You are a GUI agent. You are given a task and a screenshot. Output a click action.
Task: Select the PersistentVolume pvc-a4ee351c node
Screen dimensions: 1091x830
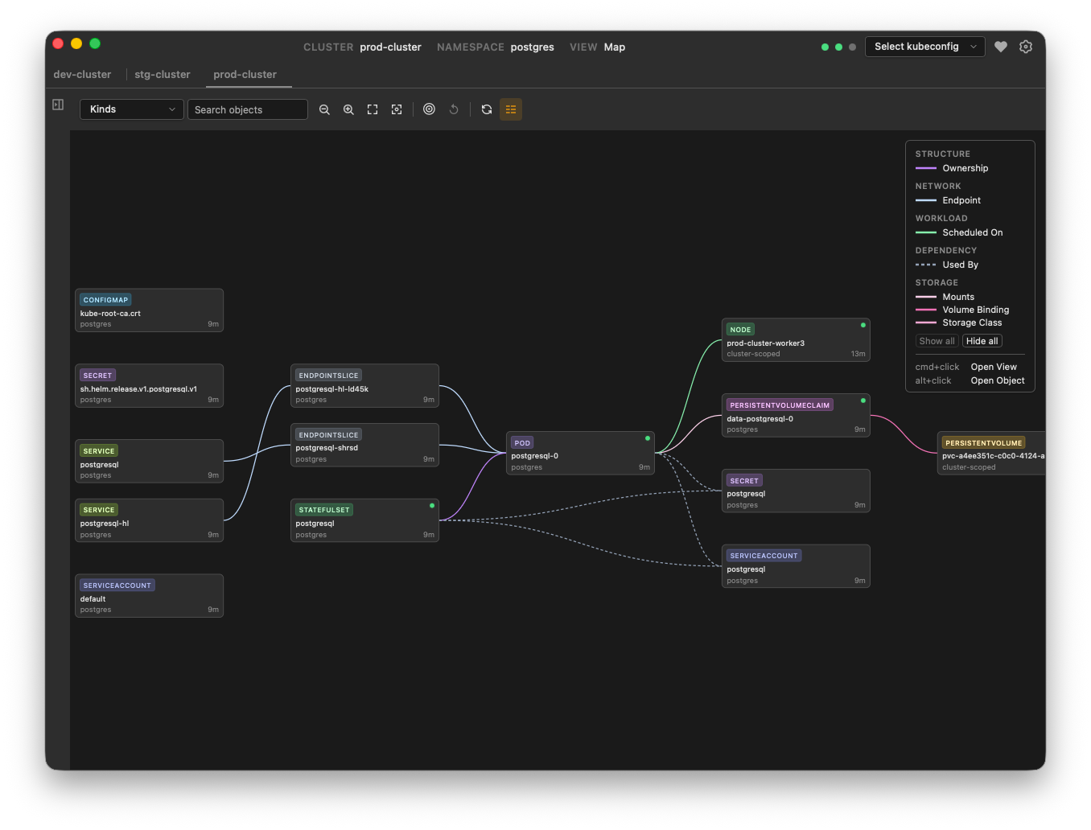coord(991,453)
